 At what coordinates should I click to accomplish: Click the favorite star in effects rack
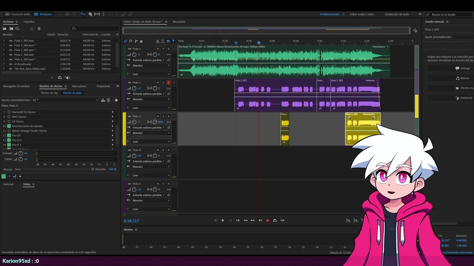pyautogui.click(x=116, y=100)
